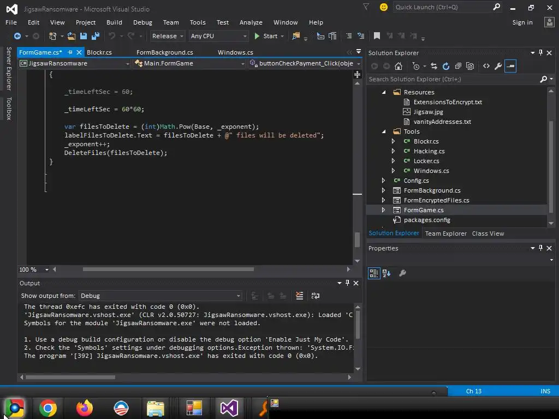
Task: Auto-hide the Output panel with pin
Action: tap(348, 283)
